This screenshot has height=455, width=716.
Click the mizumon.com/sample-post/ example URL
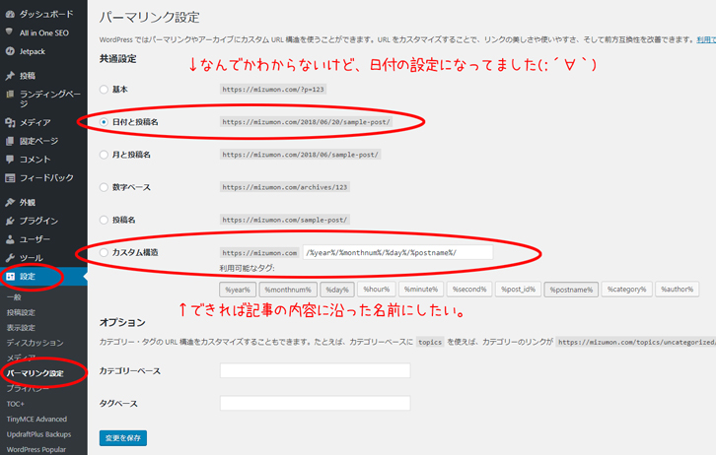285,220
